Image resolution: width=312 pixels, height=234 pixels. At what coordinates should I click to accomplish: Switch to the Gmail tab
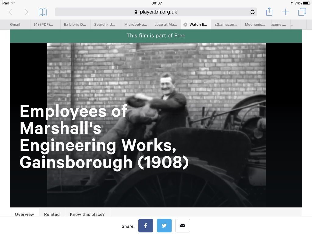pos(15,24)
